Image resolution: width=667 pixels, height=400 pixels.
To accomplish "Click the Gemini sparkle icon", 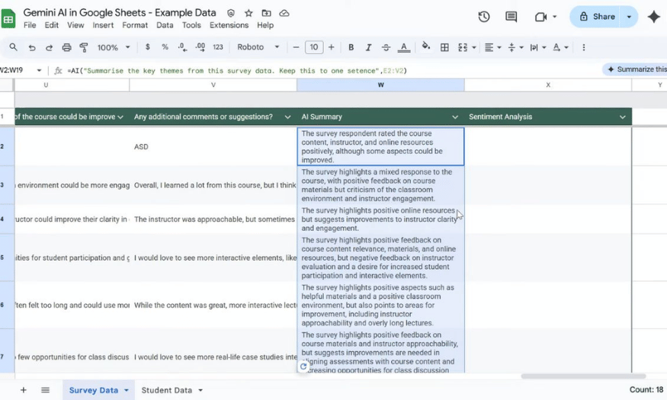I will pyautogui.click(x=653, y=17).
